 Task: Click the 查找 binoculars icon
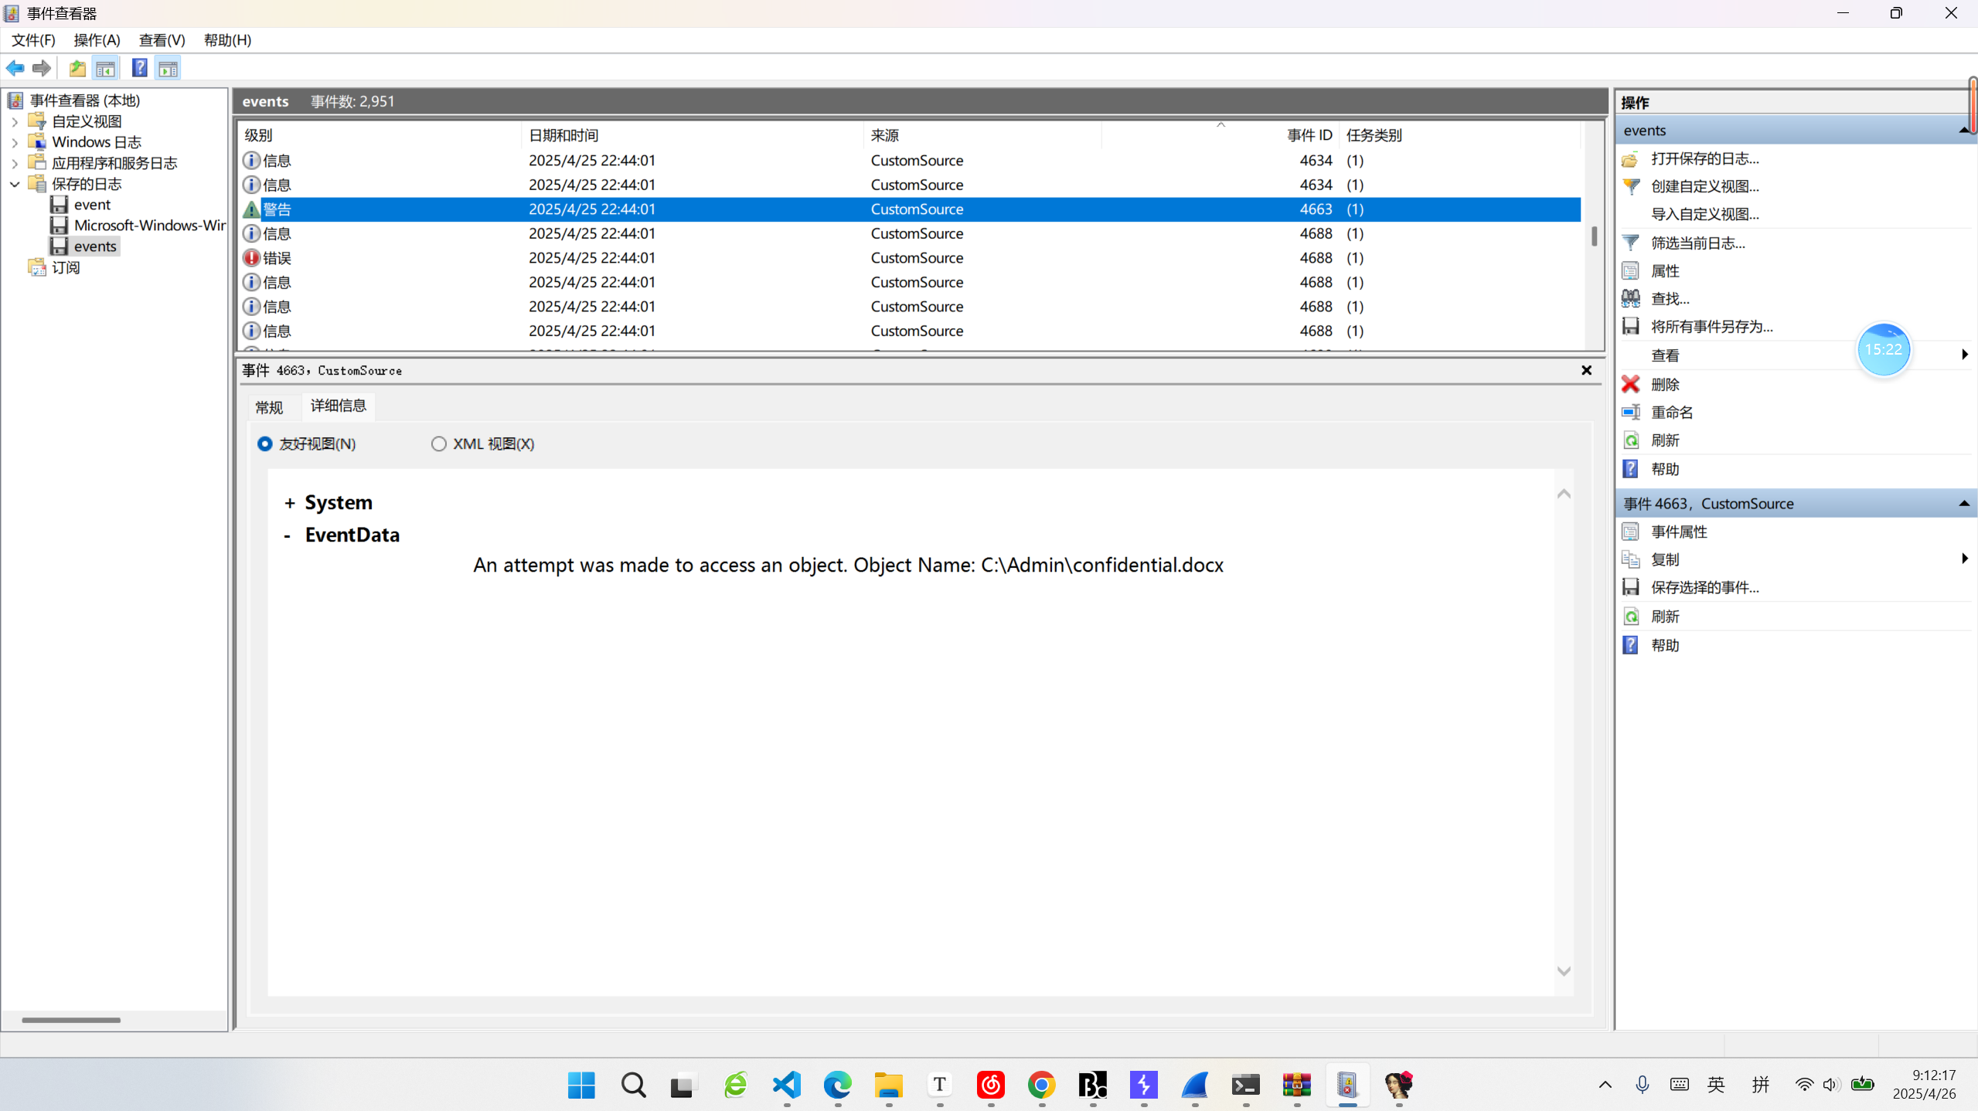pyautogui.click(x=1631, y=299)
